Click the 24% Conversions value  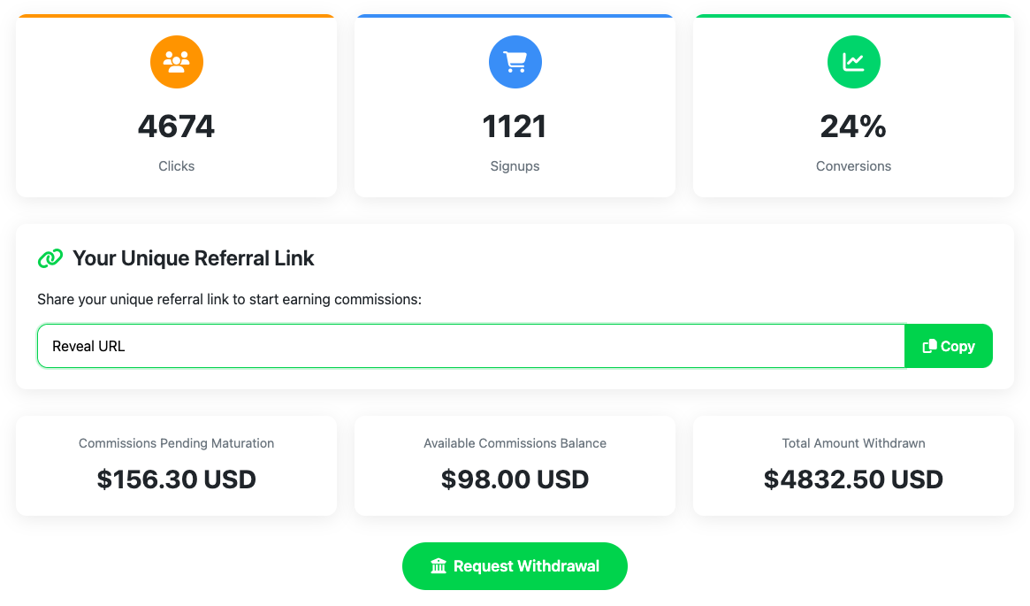tap(853, 126)
